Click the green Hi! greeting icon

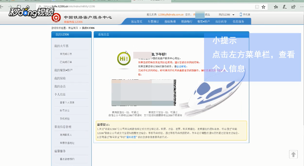124,59
